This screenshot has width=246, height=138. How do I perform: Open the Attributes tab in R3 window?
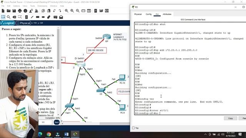(167, 14)
